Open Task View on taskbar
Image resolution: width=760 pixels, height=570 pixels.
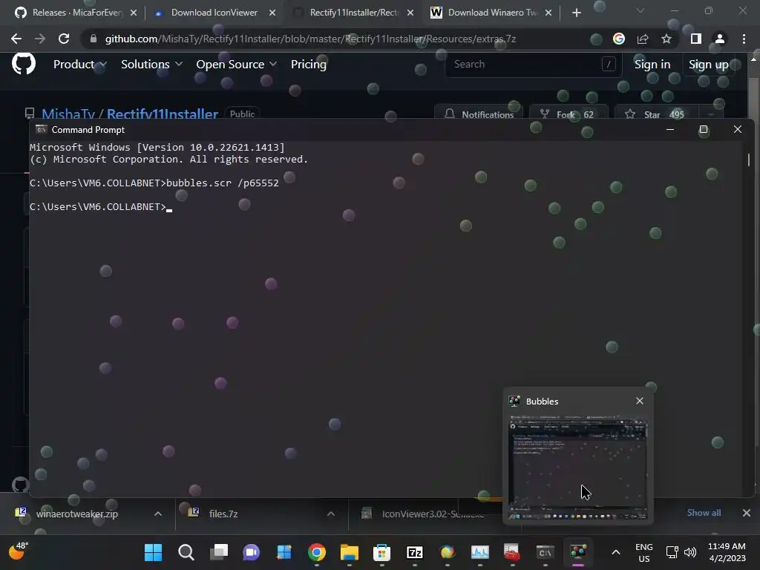pyautogui.click(x=219, y=552)
